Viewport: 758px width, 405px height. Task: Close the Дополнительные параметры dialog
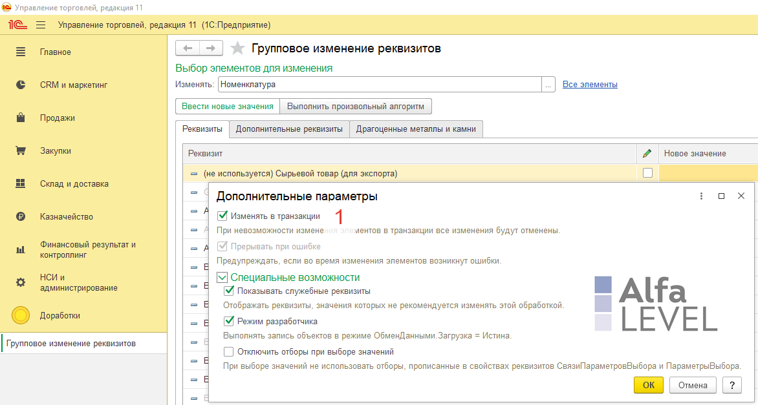(x=741, y=196)
